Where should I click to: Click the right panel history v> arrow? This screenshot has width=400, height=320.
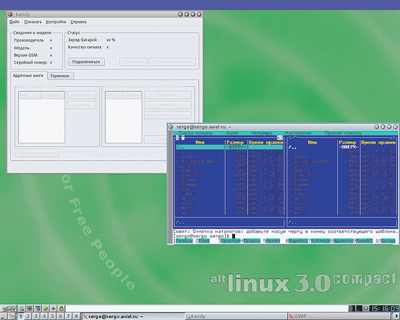tap(393, 138)
